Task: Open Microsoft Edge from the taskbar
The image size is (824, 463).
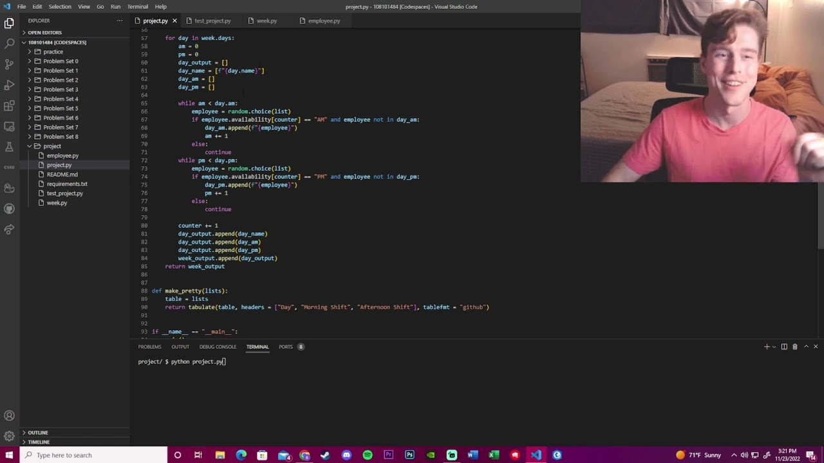Action: [x=241, y=455]
